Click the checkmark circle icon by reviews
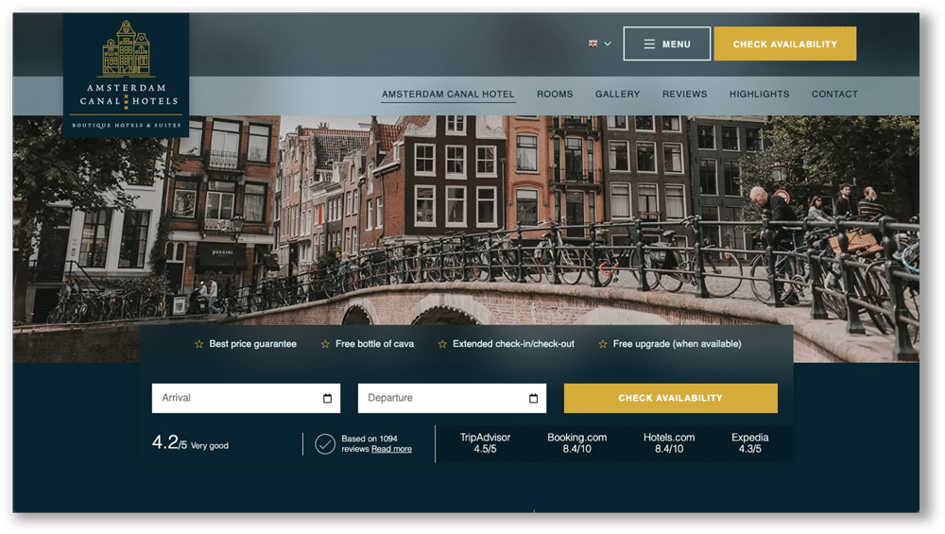 point(325,444)
